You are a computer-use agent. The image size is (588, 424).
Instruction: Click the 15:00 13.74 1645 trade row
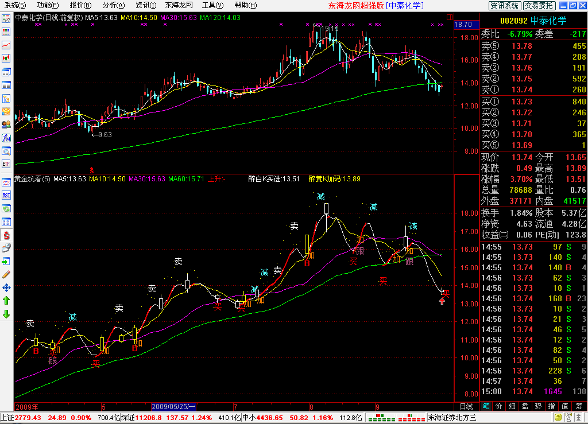pyautogui.click(x=533, y=391)
